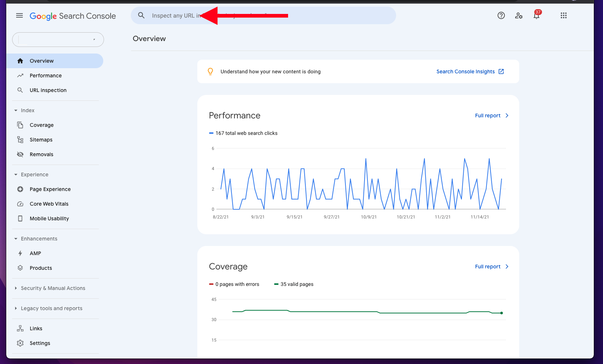
Task: Open the user settings people icon
Action: click(519, 15)
